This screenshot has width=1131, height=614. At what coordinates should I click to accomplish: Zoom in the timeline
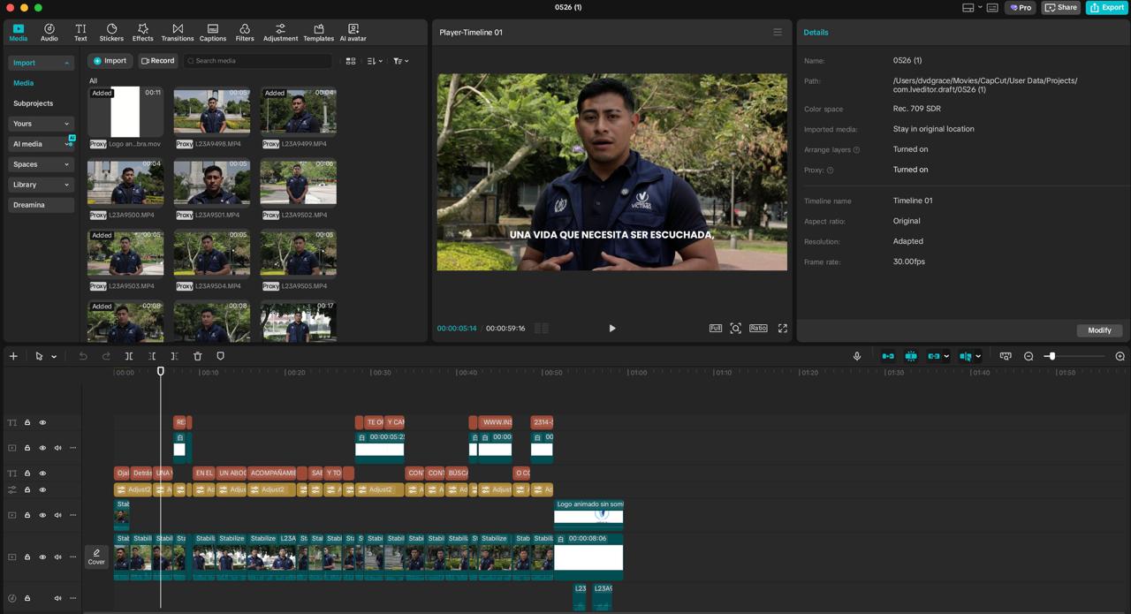tap(1120, 356)
